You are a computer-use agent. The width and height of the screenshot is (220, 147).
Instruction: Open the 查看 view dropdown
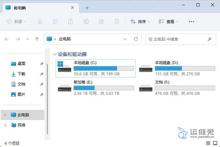tap(169, 21)
